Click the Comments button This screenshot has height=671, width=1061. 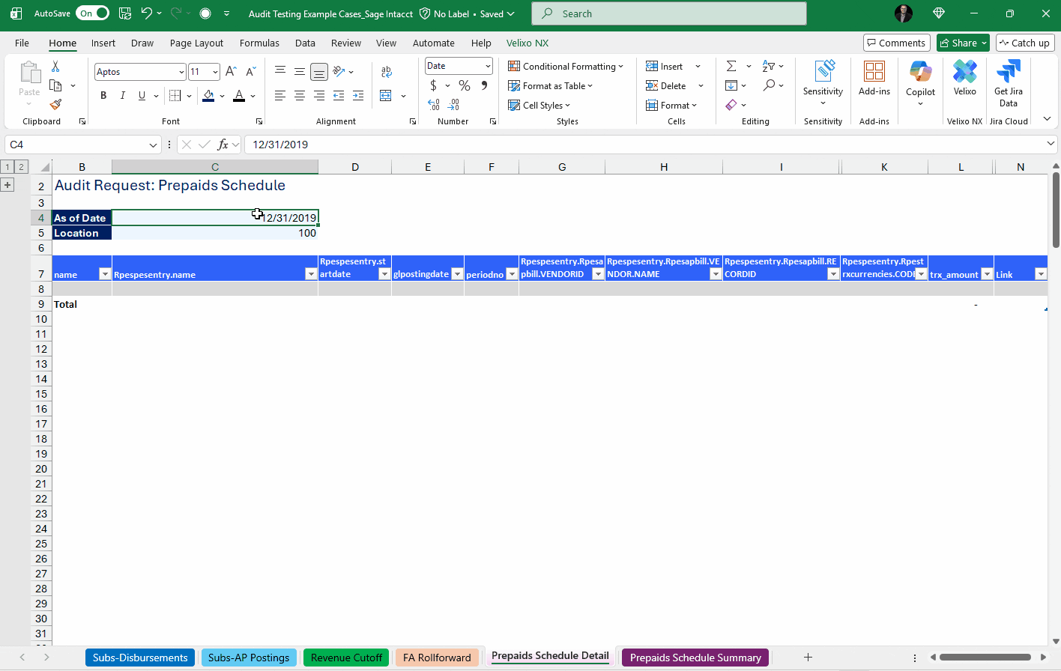896,43
